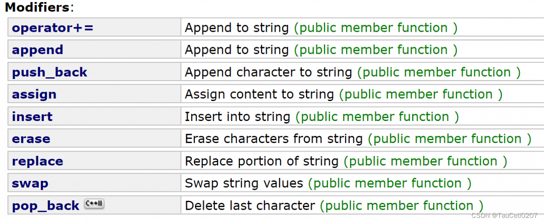Open the append member function link
The width and height of the screenshot is (544, 222).
click(37, 50)
